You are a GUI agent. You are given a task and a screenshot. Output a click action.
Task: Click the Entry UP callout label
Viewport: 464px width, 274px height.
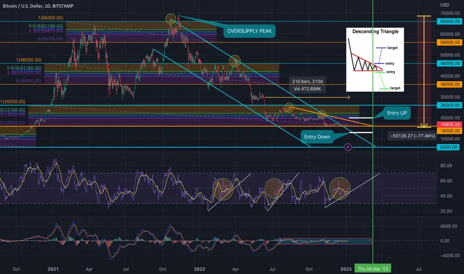(397, 113)
